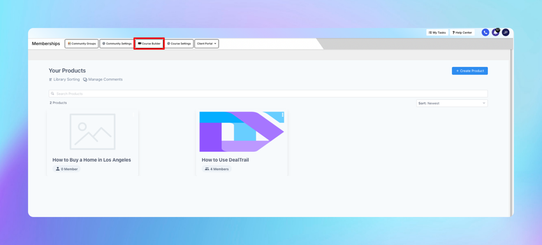Open three-dot menu on DealTrail card
Screen dimensions: 542x245
pos(282,115)
